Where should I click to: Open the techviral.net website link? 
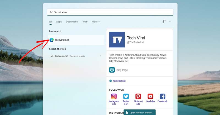tap(119, 81)
